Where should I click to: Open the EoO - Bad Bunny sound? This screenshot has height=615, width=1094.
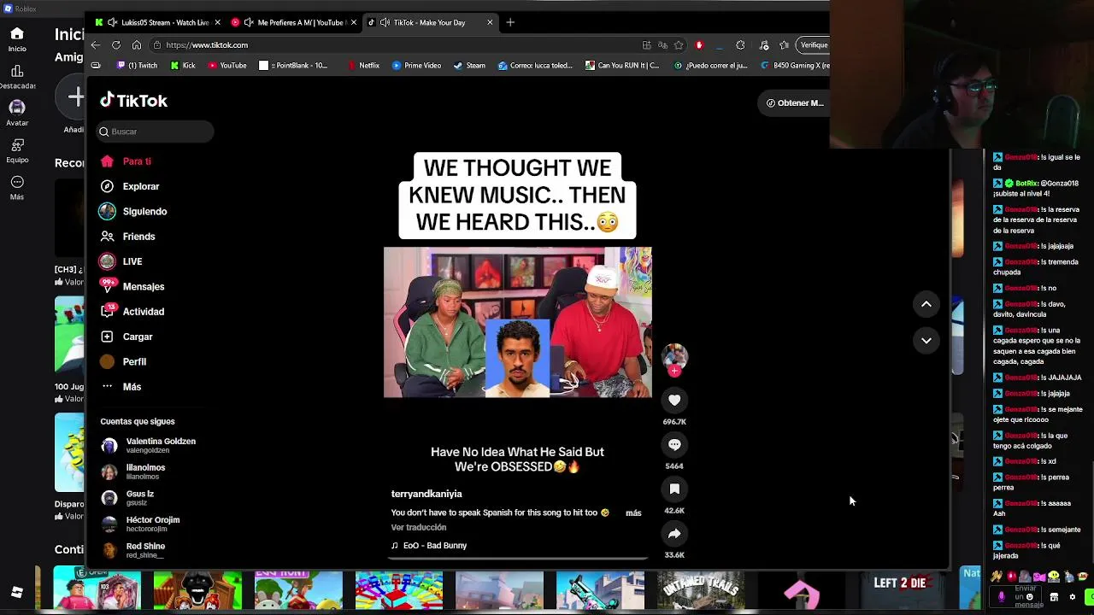(x=429, y=546)
